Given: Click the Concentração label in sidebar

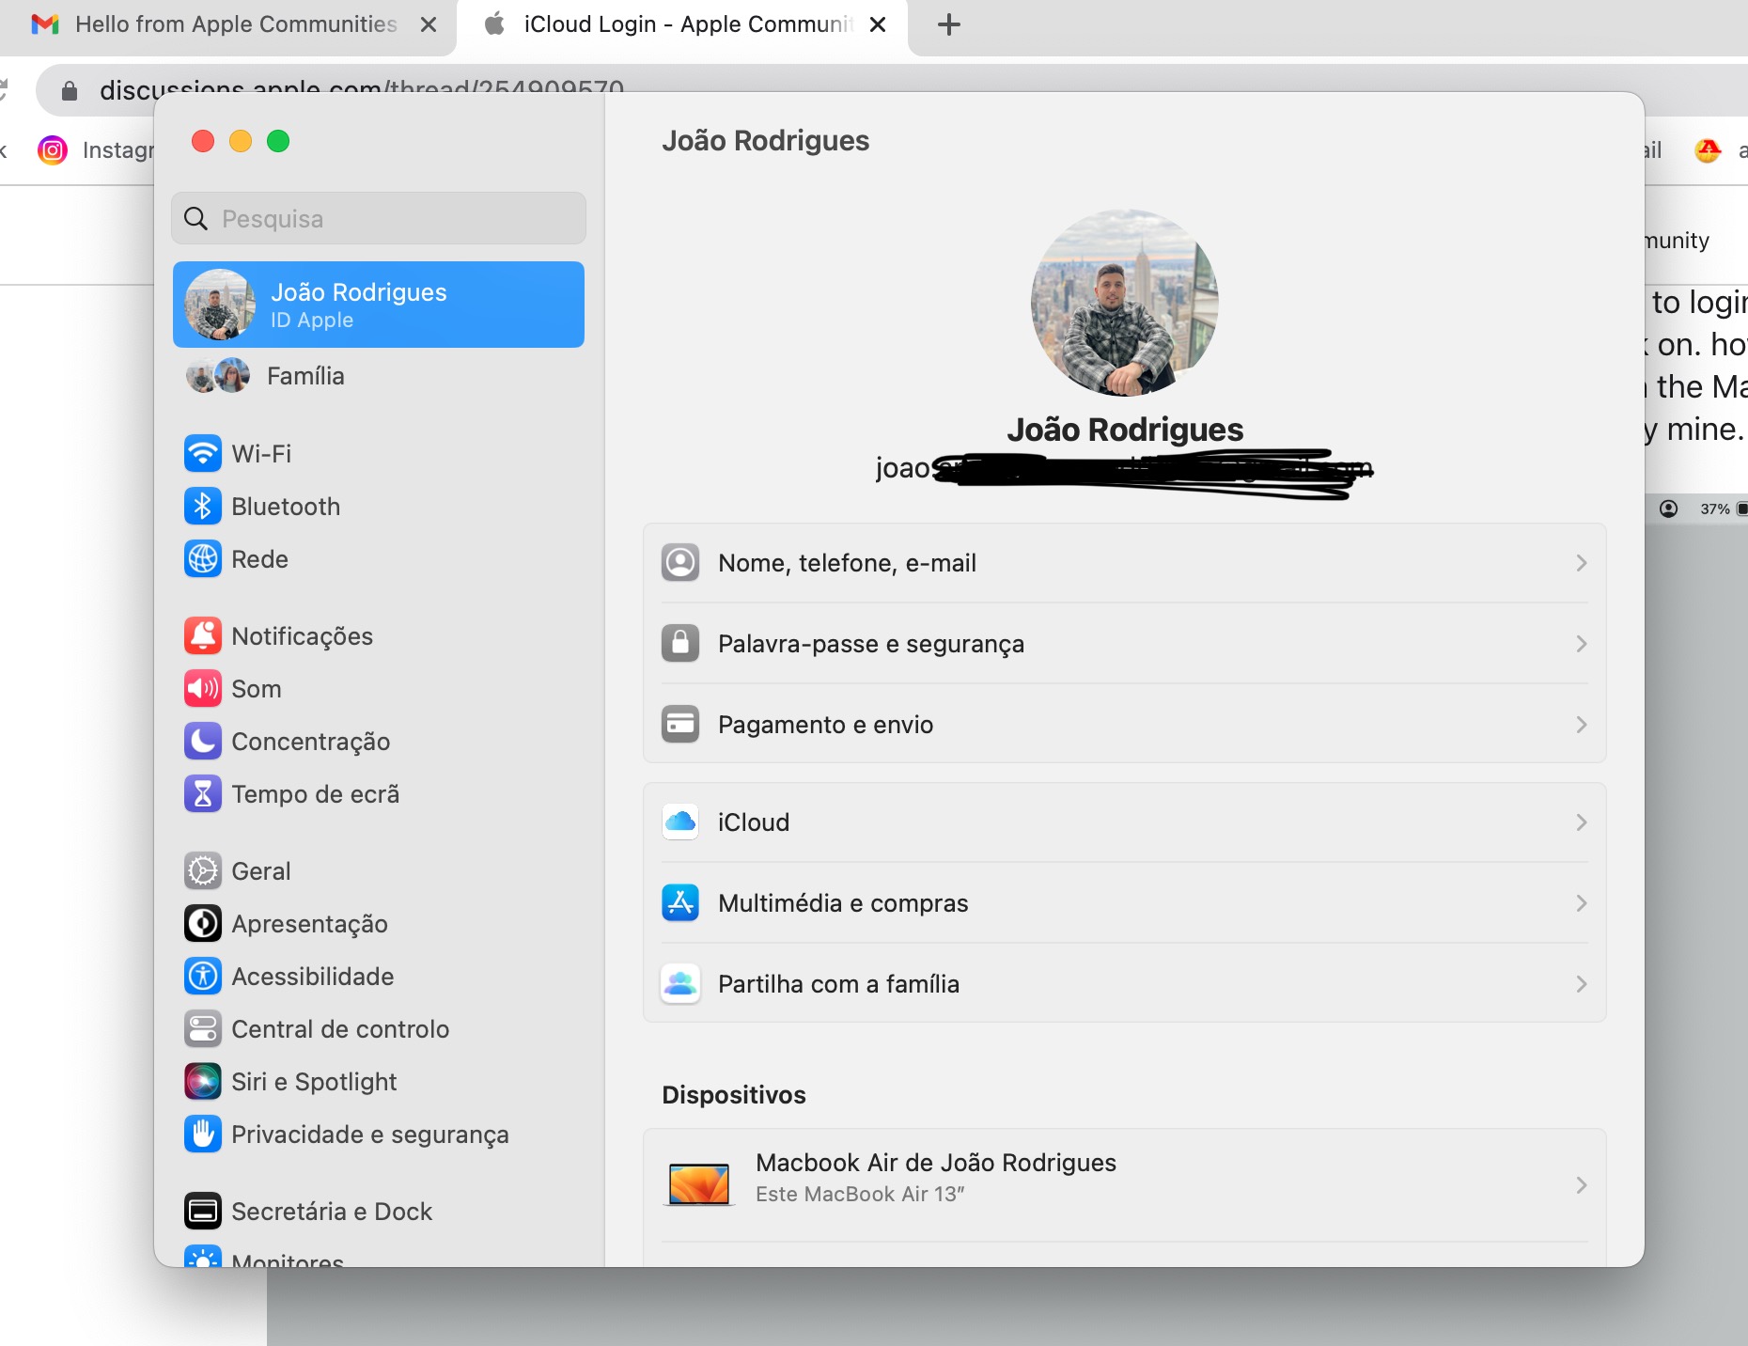Looking at the screenshot, I should click(310, 742).
